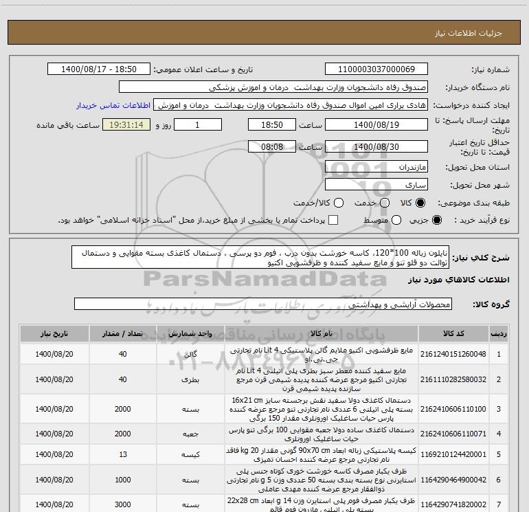Click the تاریخ نیاز column header

[x=54, y=333]
